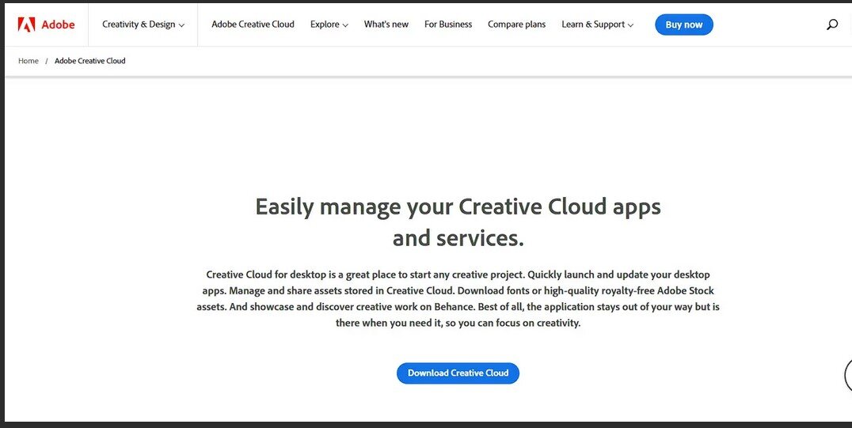Viewport: 852px width, 428px height.
Task: Open the Adobe Creative Cloud nav item
Action: pyautogui.click(x=253, y=25)
